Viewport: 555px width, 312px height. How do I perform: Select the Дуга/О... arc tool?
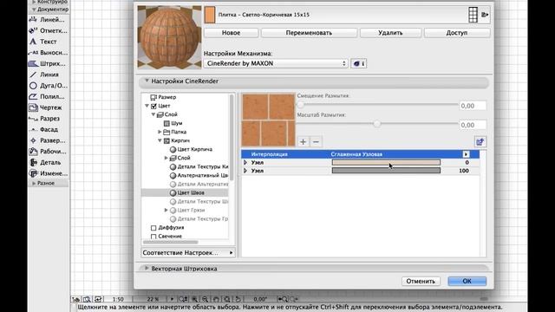[x=49, y=86]
